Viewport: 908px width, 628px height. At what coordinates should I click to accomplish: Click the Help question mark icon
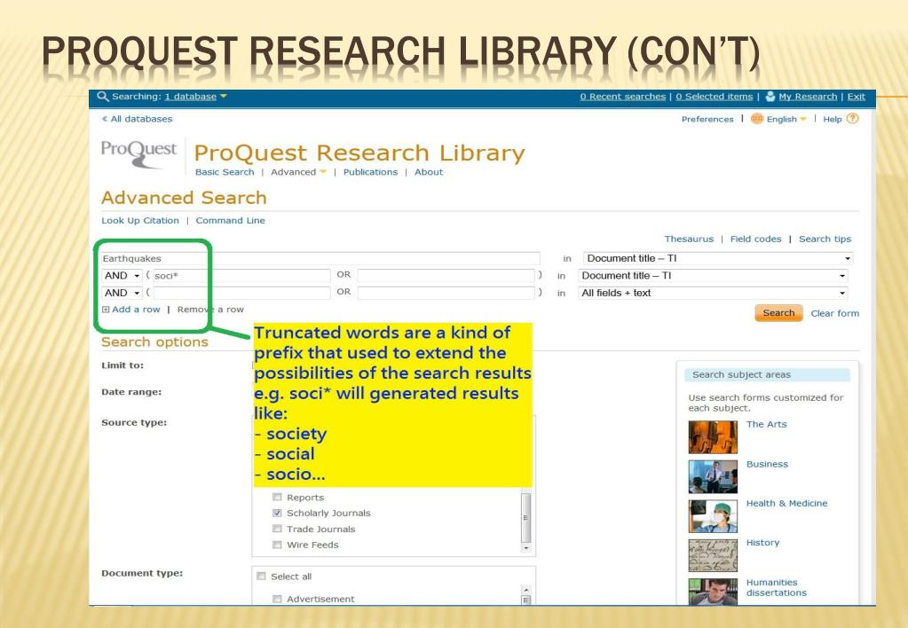(852, 119)
